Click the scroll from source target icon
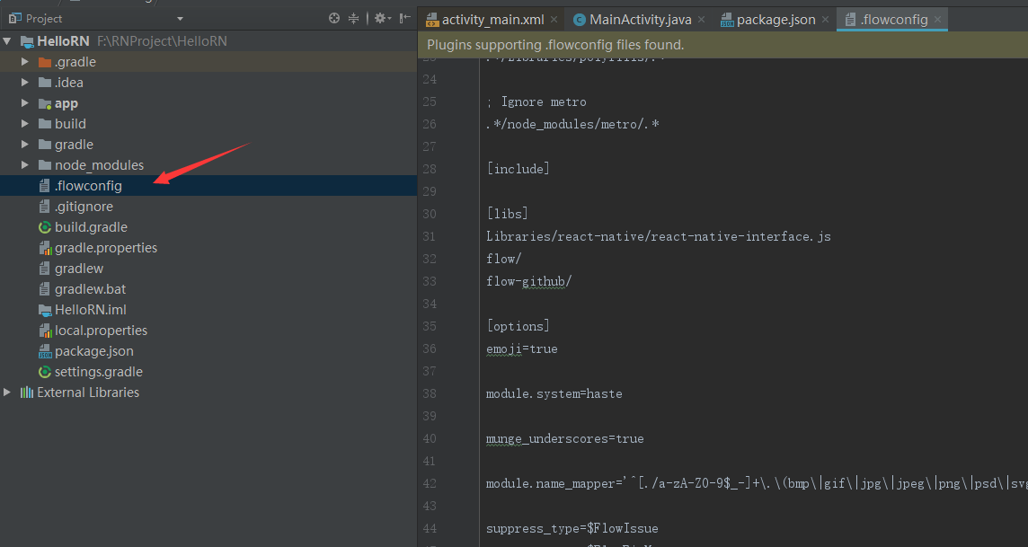Screen dimensions: 1028x547 pyautogui.click(x=334, y=18)
